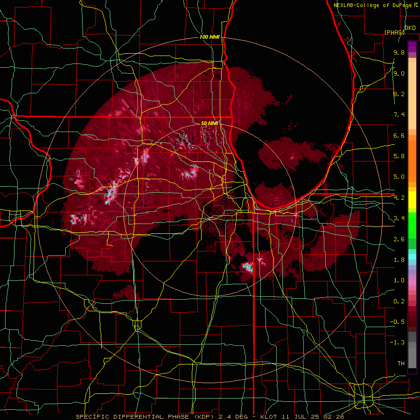This screenshot has width=420, height=420.
Task: Click the 9.0 scale value
Action: point(399,73)
